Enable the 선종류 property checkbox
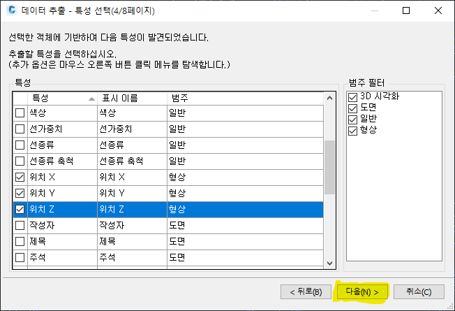Viewport: 455px width, 311px height. (x=20, y=145)
